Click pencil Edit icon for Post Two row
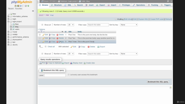 pyautogui.click(x=43, y=38)
